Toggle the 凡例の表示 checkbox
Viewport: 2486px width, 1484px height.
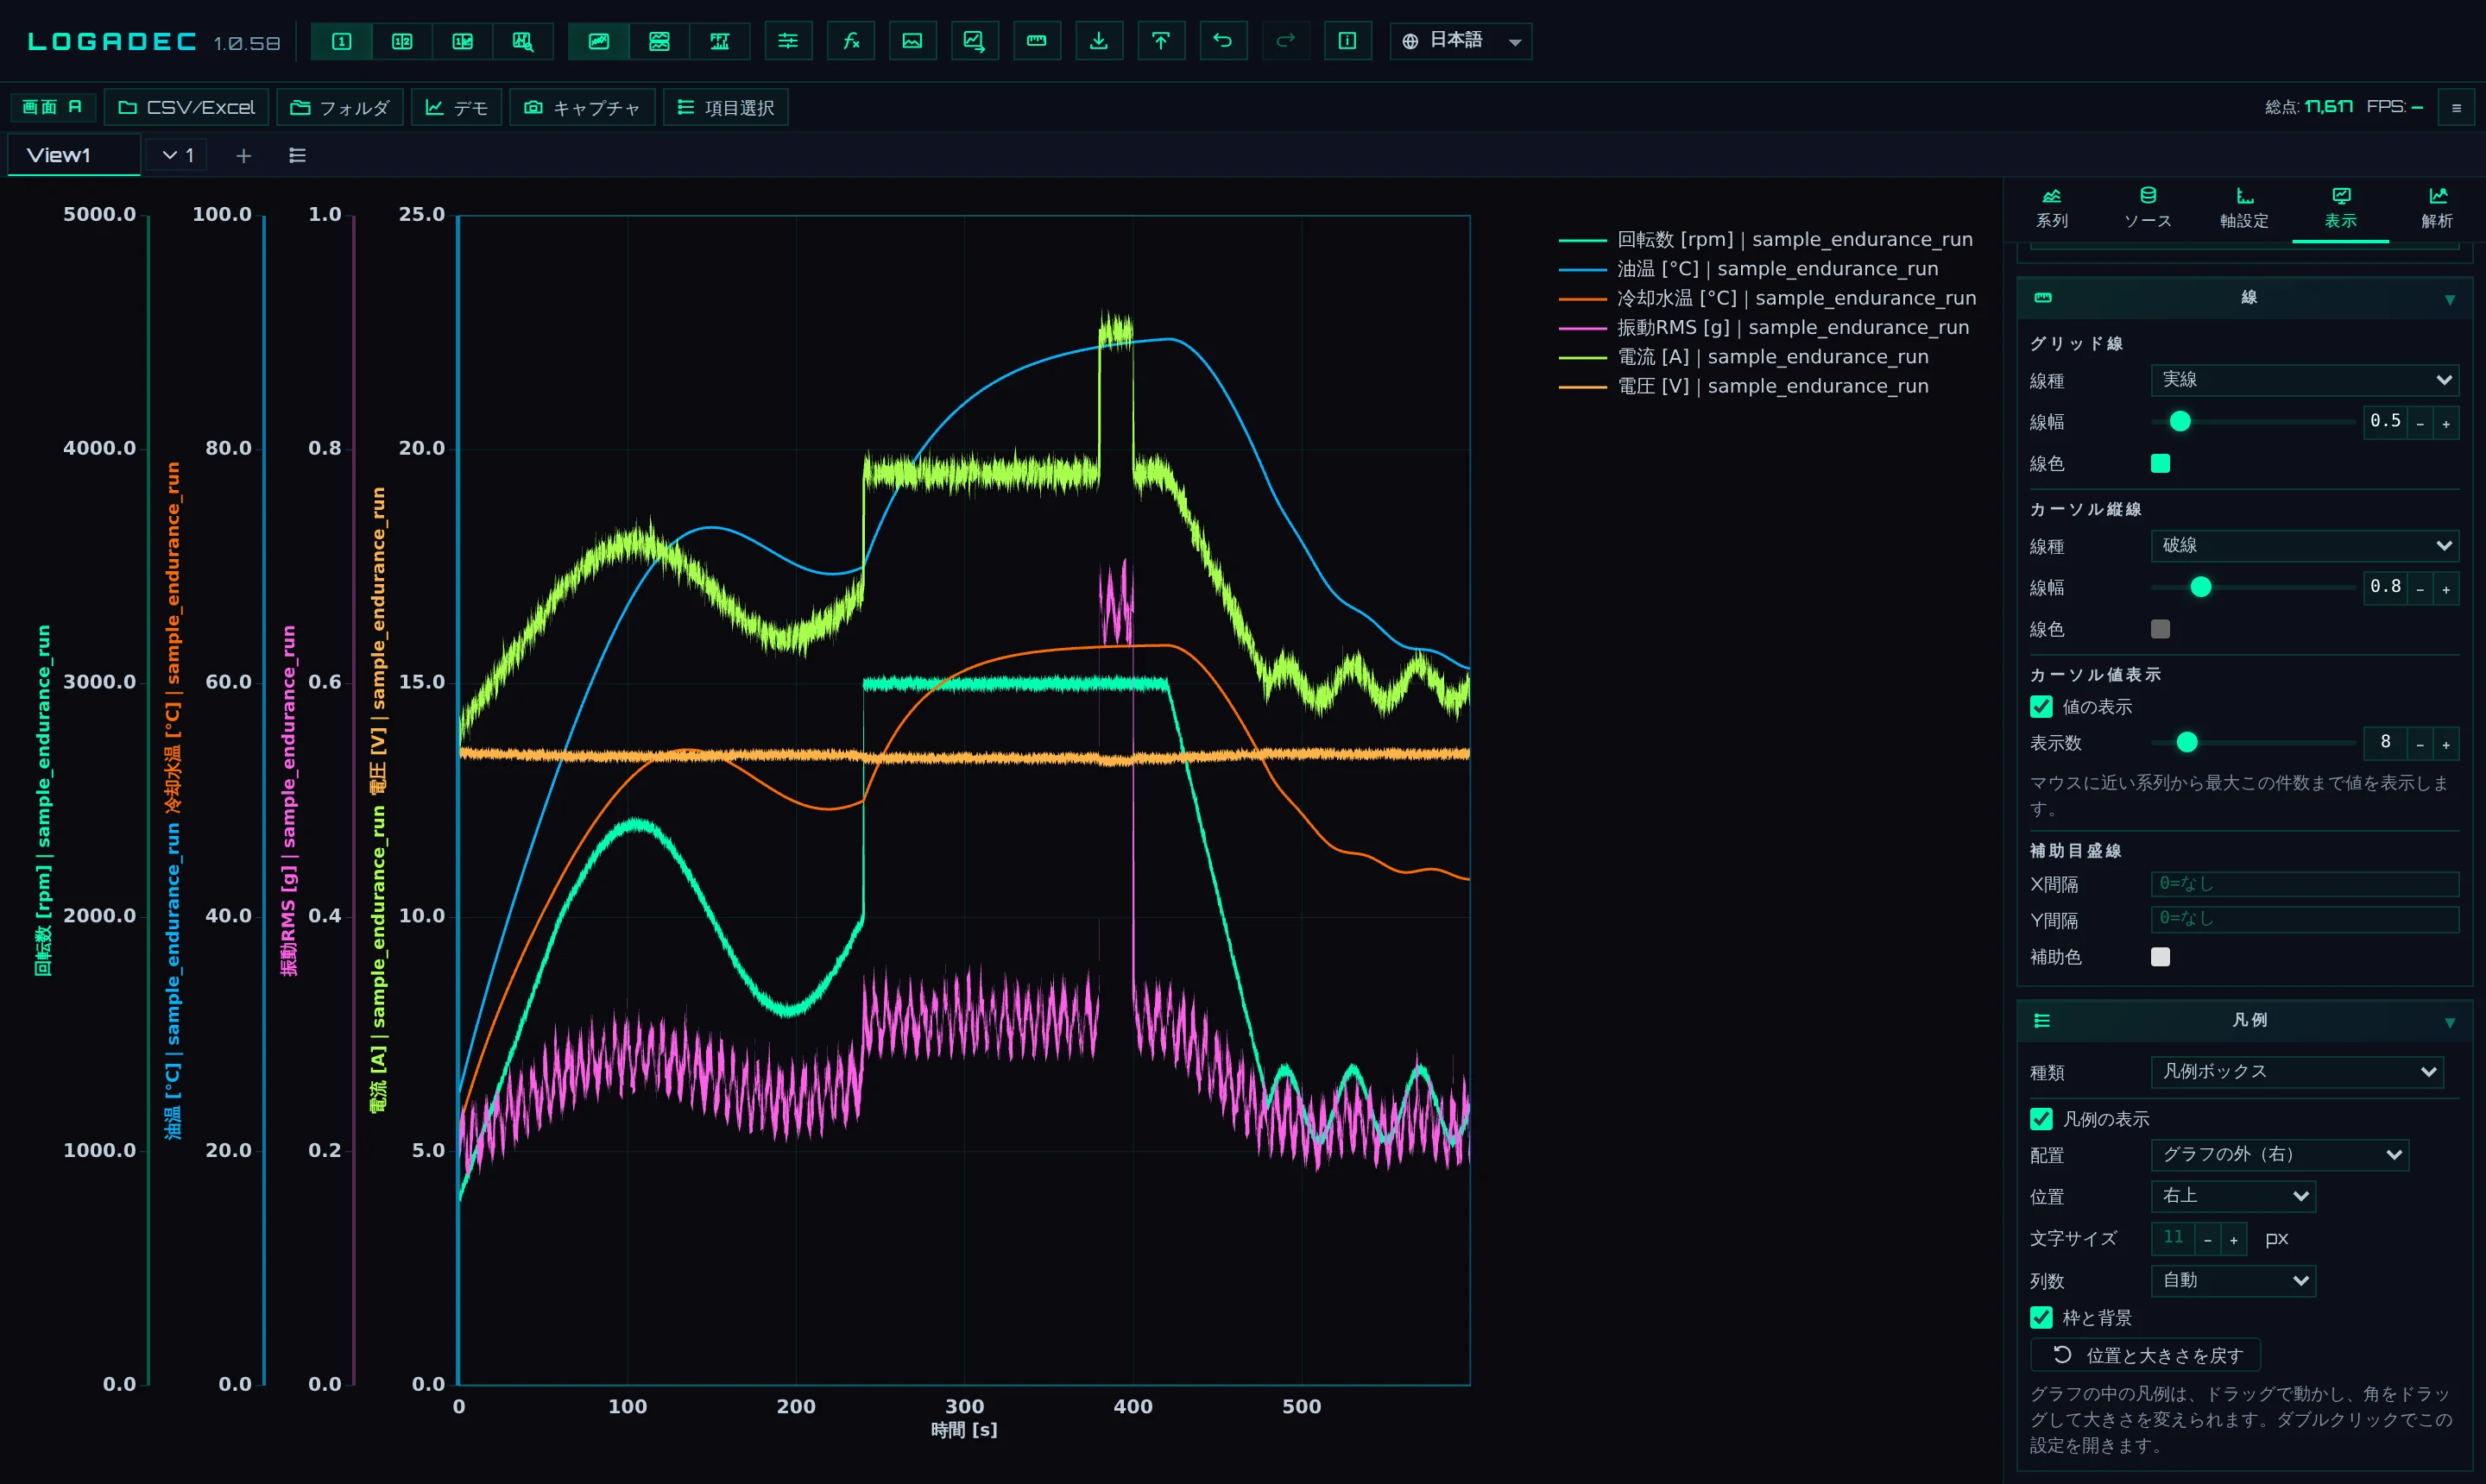tap(2041, 1119)
